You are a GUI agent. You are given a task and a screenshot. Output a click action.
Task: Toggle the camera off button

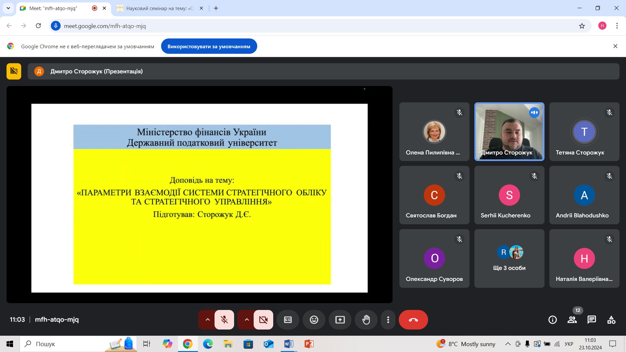coord(263,320)
